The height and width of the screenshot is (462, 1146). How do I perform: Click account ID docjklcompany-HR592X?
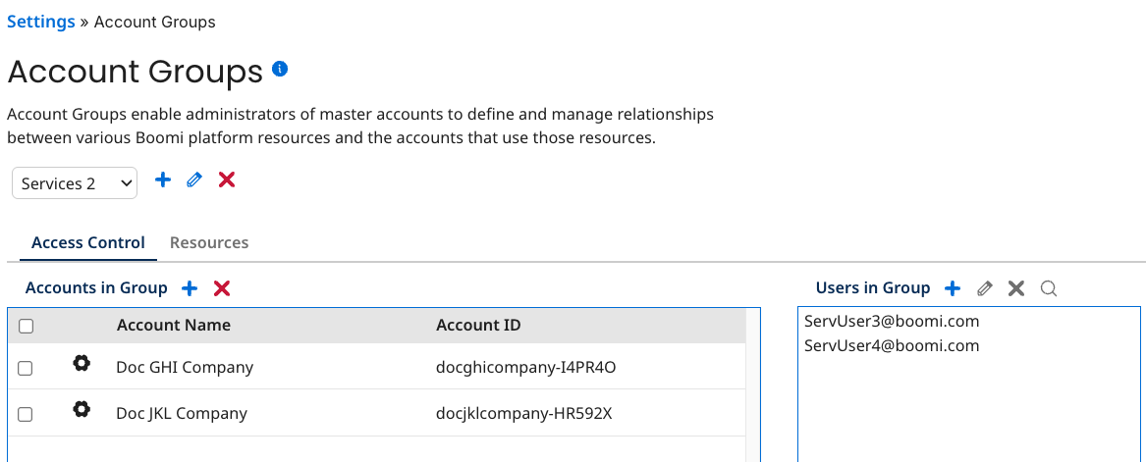[524, 413]
